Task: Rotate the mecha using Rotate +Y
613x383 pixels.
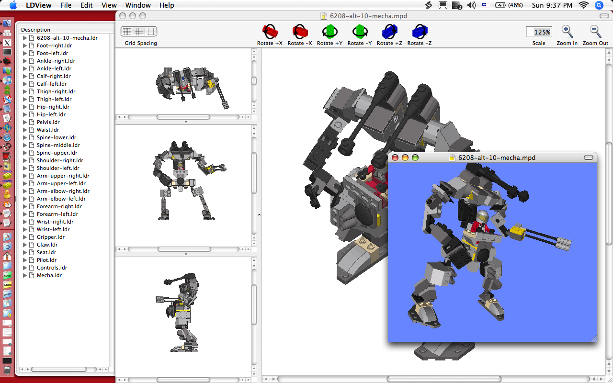Action: [x=329, y=31]
